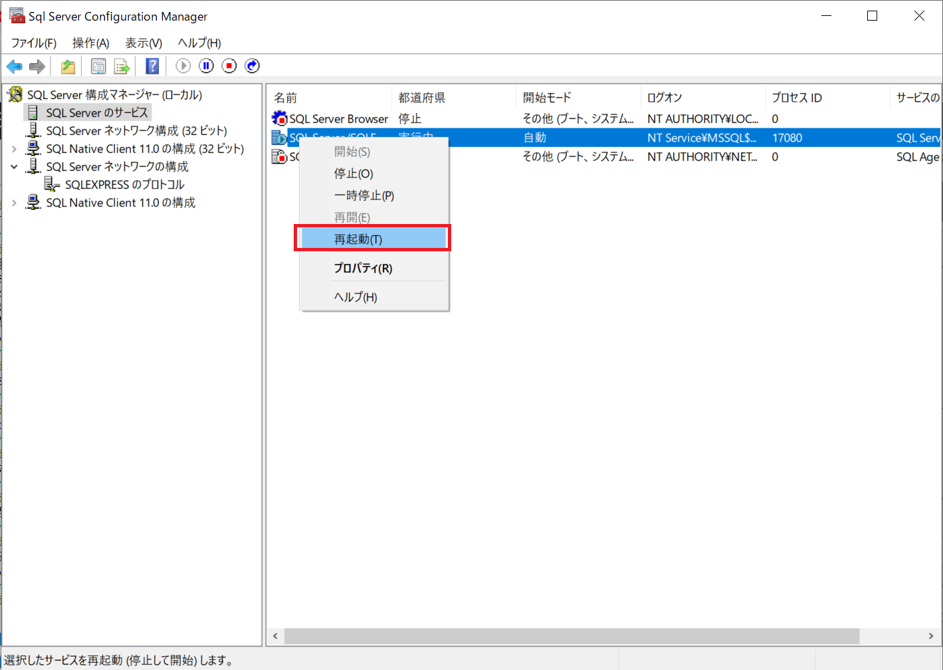
Task: Pause service with the pause toolbar icon
Action: [x=206, y=66]
